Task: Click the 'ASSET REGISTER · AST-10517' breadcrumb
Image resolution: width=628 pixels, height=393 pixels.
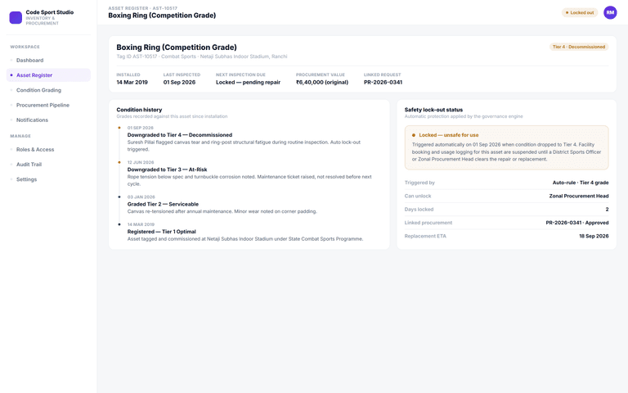Action: click(142, 8)
